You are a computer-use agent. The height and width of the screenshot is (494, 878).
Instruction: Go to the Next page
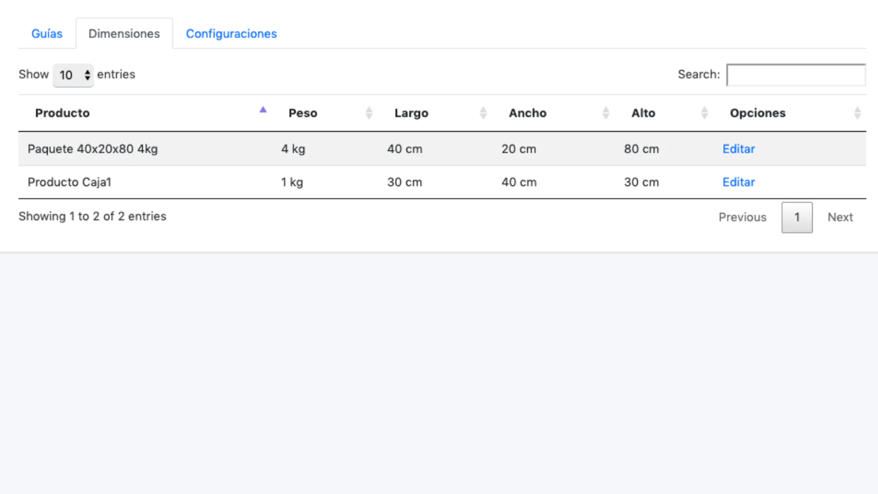click(840, 217)
